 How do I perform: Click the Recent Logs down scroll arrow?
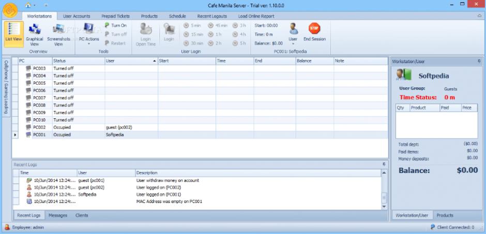384,207
